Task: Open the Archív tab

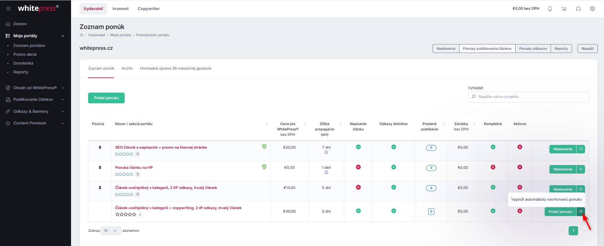Action: (127, 68)
